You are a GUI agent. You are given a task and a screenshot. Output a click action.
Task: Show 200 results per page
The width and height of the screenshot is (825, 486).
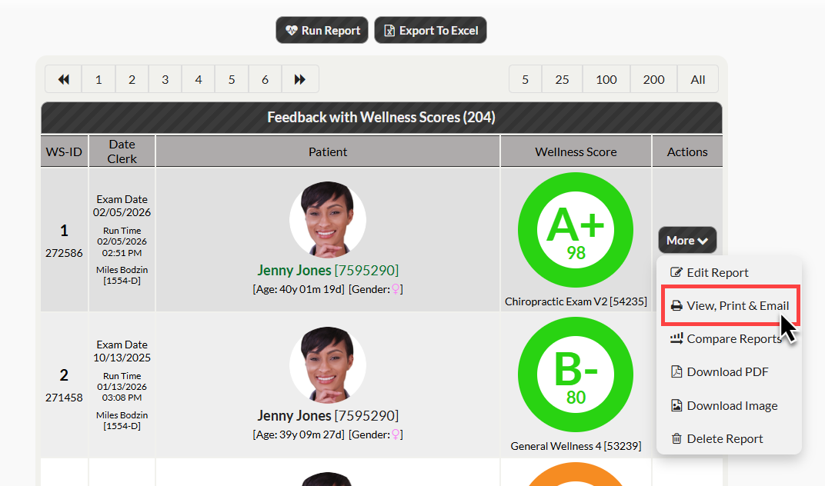[653, 79]
